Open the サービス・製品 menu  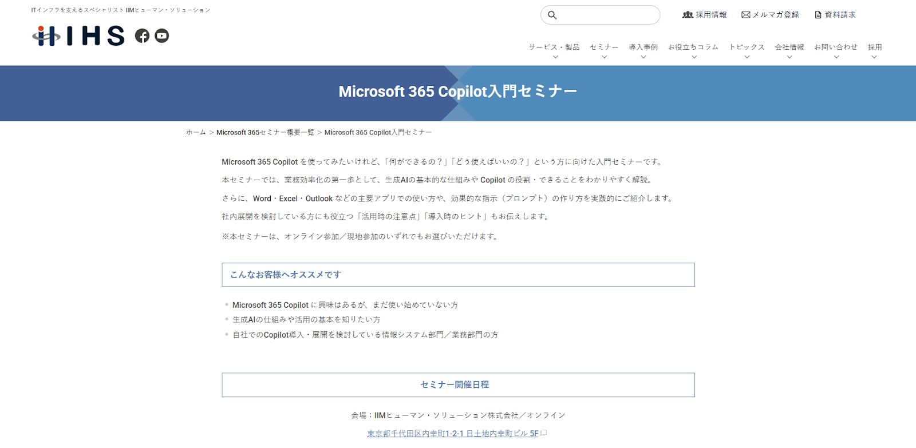pyautogui.click(x=554, y=47)
